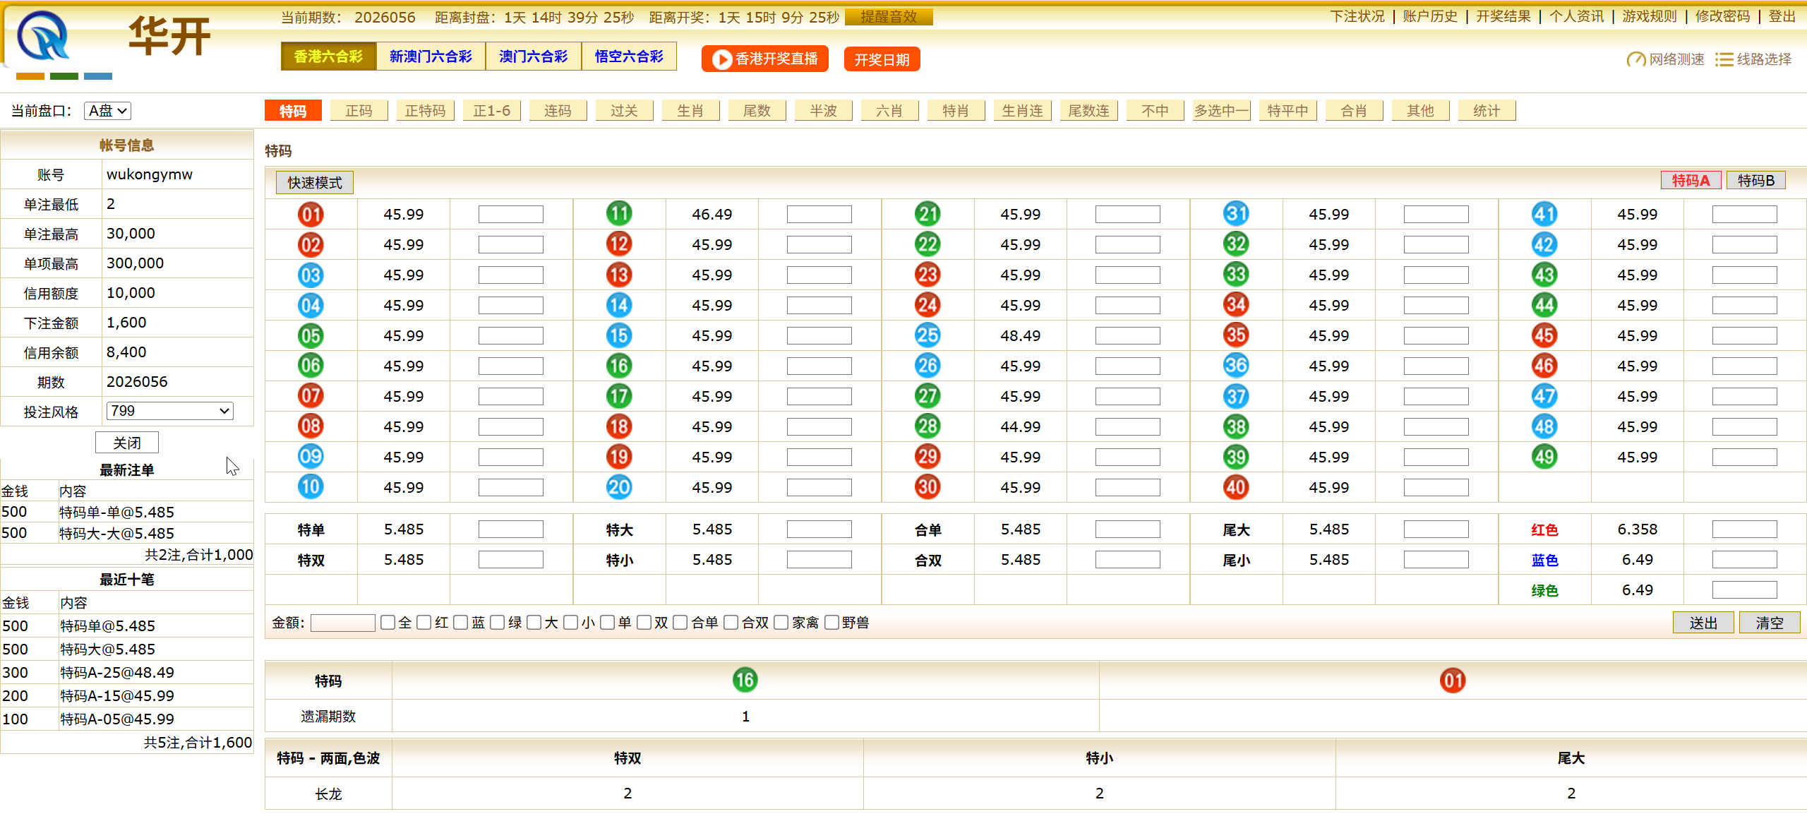The width and height of the screenshot is (1807, 838).
Task: Click the 提醒音效 button
Action: [889, 16]
